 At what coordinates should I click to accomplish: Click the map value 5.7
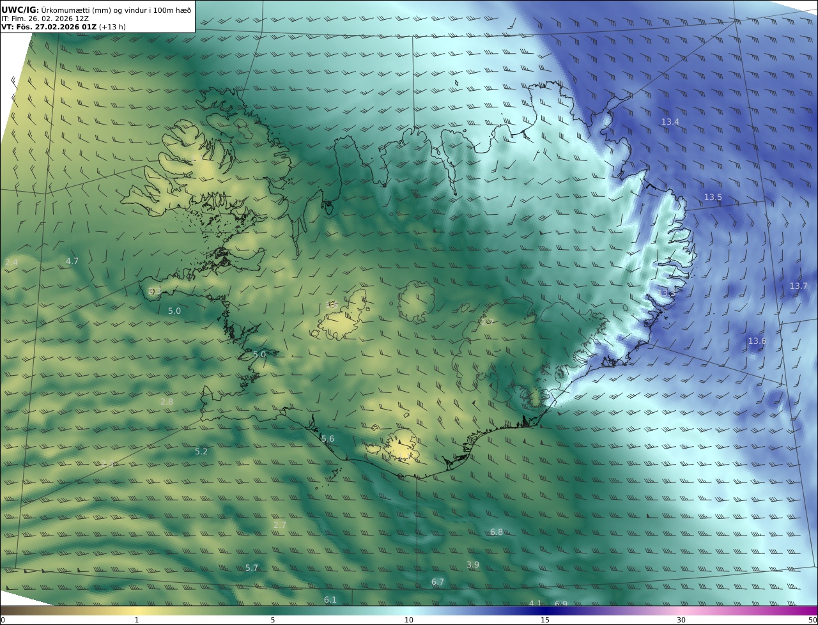(252, 567)
